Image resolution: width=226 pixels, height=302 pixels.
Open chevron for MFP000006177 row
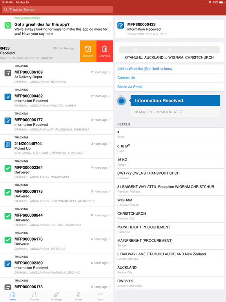pos(110,120)
